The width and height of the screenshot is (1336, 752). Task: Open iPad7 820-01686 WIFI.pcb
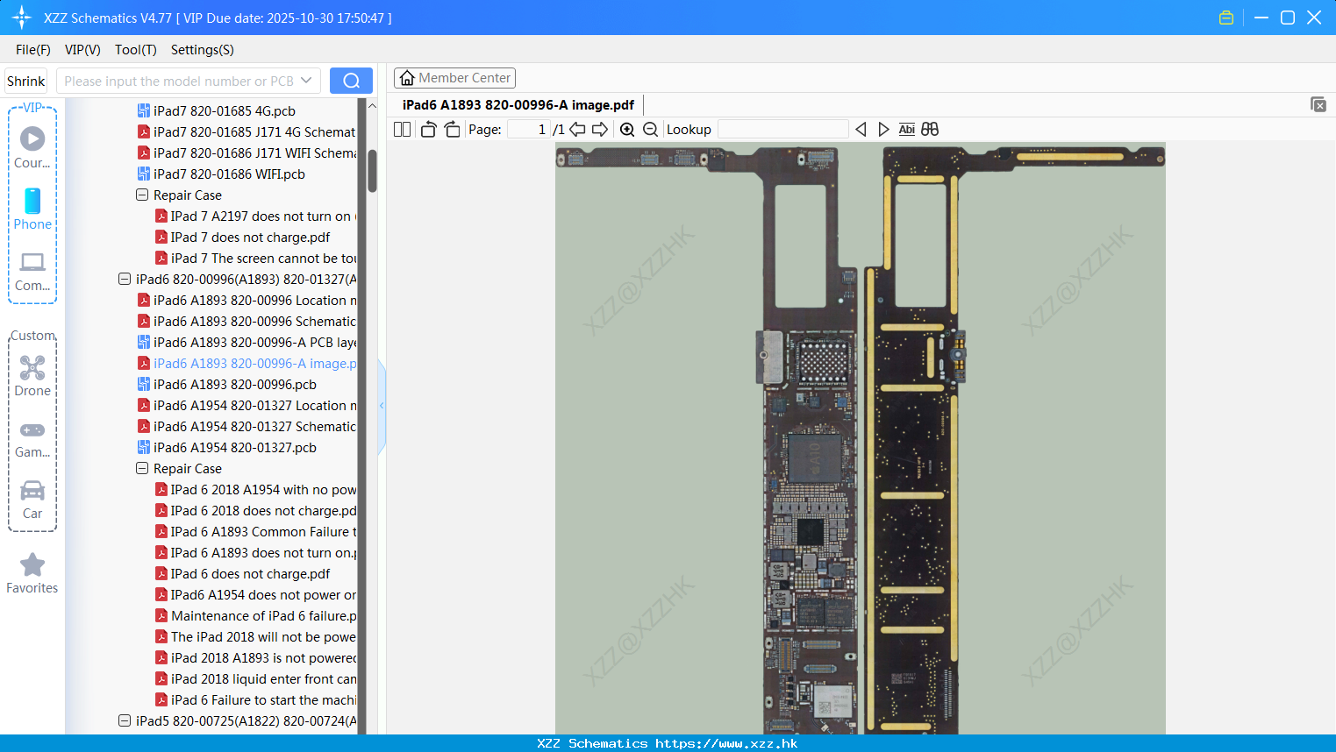(x=221, y=174)
